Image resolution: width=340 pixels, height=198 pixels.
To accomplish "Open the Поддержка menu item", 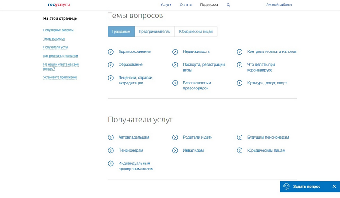I will [209, 5].
